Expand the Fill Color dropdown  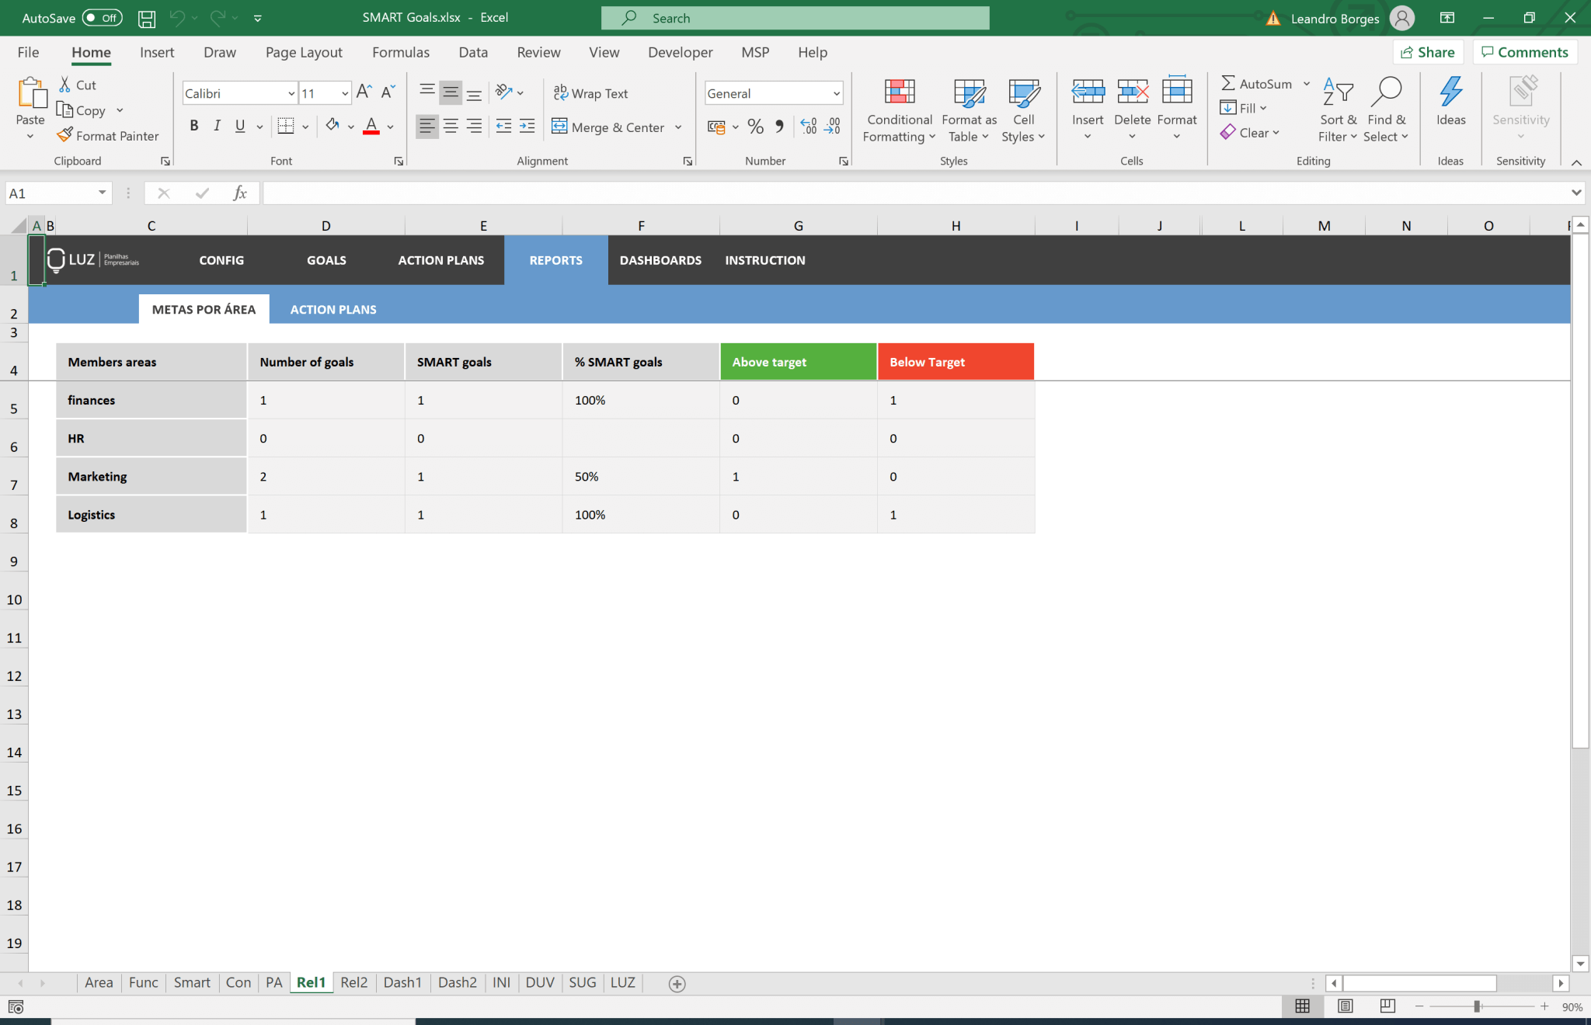[350, 126]
